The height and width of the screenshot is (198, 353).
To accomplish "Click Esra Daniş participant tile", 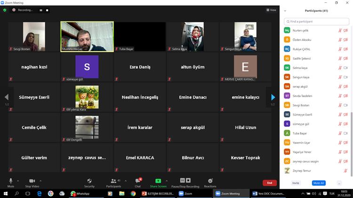I will [x=140, y=67].
